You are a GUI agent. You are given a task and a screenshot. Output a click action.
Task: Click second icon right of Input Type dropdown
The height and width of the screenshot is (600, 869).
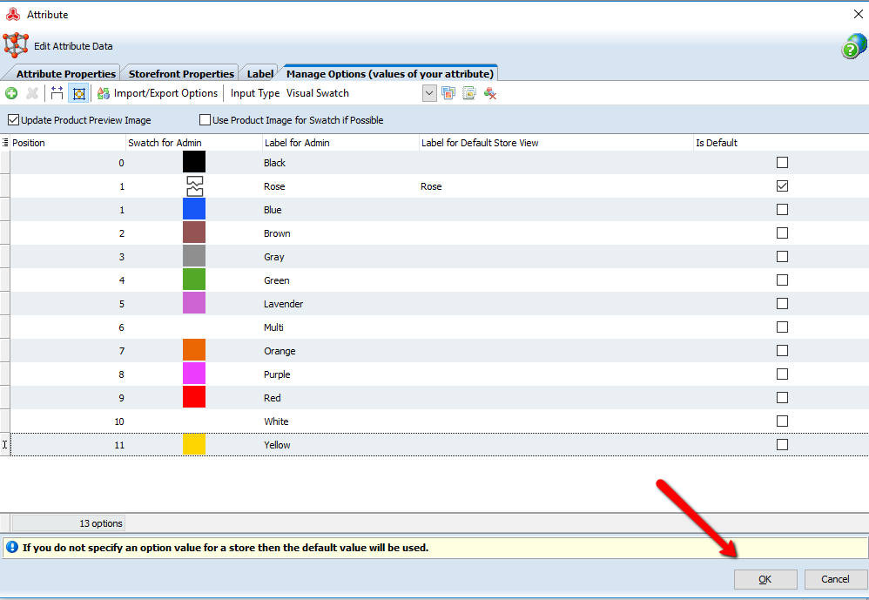click(x=469, y=93)
